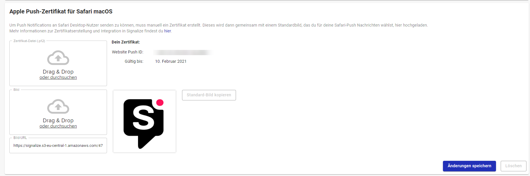
Task: Open the 'hier' documentation link
Action: pyautogui.click(x=167, y=31)
